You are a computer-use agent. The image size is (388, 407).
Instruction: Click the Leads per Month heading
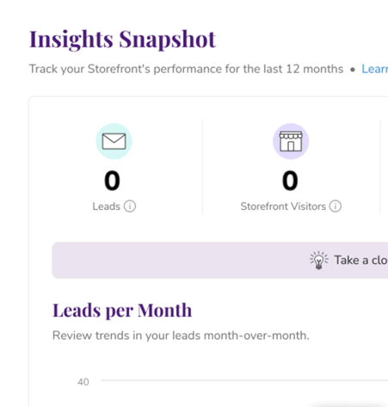[122, 311]
